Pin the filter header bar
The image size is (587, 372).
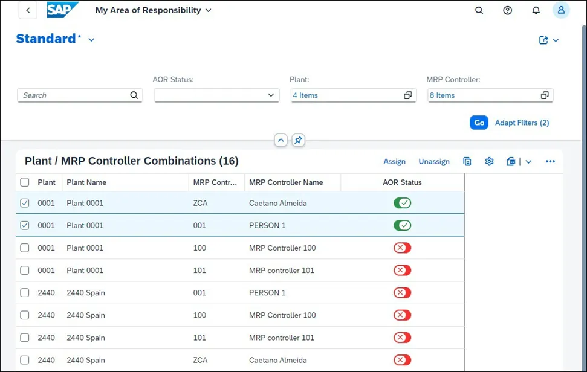[298, 140]
